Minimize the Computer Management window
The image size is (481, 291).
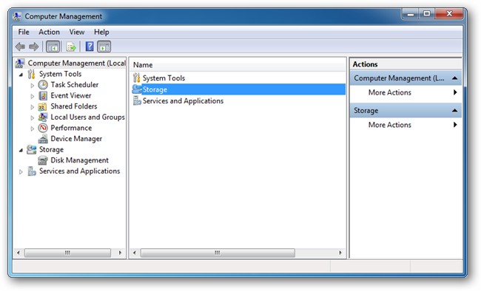pyautogui.click(x=411, y=14)
